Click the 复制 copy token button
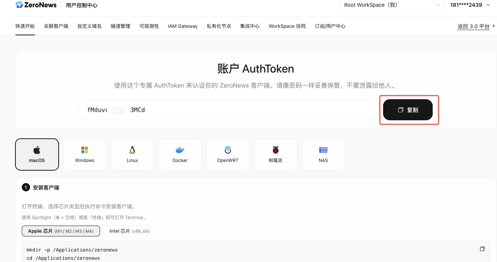The width and height of the screenshot is (497, 262). 408,110
